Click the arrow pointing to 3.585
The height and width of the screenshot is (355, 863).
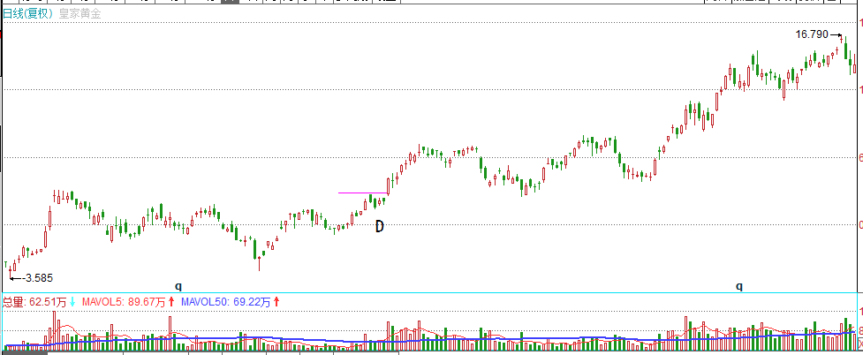15,277
